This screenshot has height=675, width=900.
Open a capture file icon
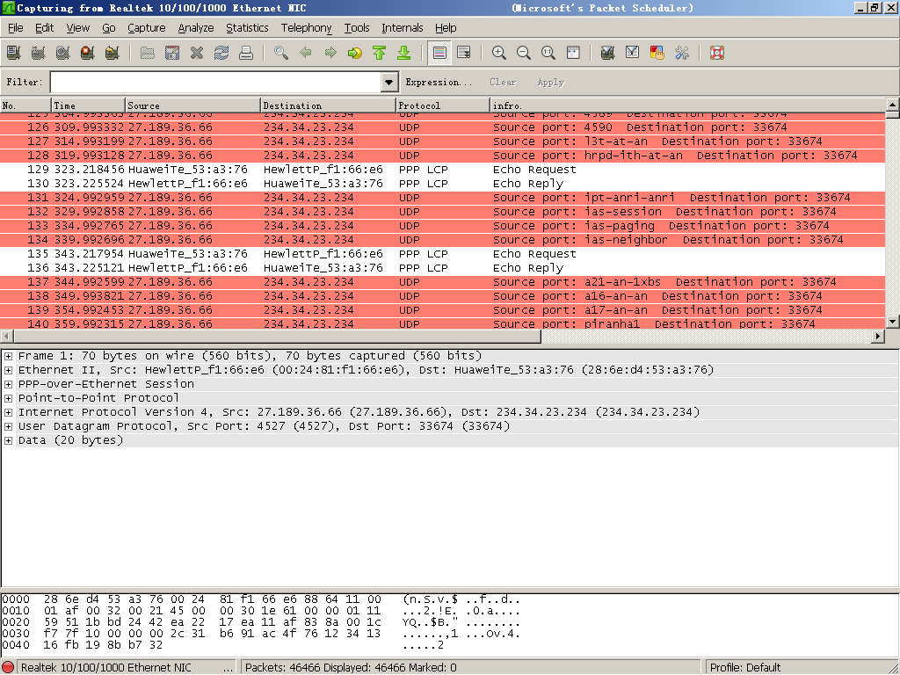click(148, 53)
